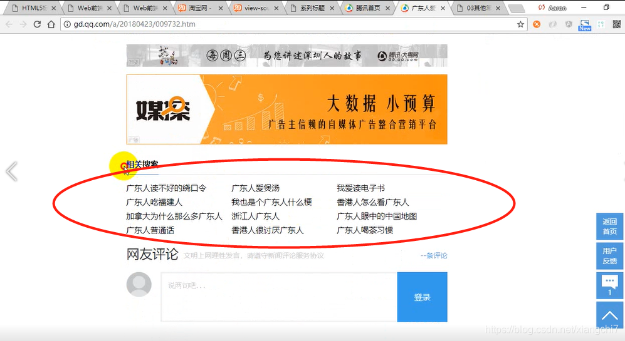Viewport: 625px width, 341px height.
Task: Switch to the 系列标题 tab
Action: pos(312,8)
